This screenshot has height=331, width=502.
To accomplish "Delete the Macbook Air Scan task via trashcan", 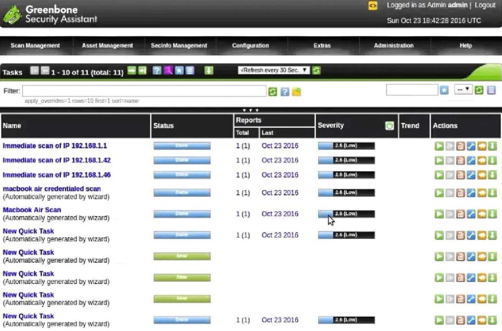I will coord(460,214).
